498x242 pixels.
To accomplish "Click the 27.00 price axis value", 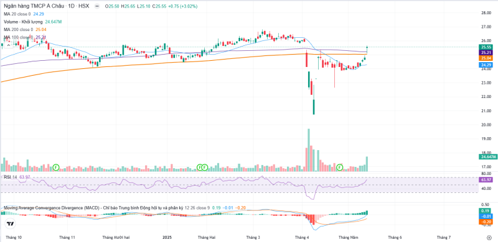I will pos(486,27).
